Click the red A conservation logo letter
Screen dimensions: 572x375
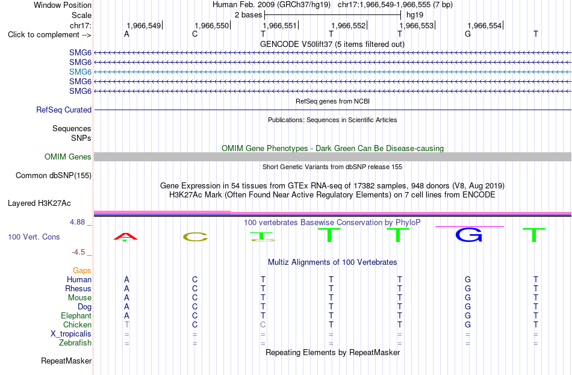(126, 237)
